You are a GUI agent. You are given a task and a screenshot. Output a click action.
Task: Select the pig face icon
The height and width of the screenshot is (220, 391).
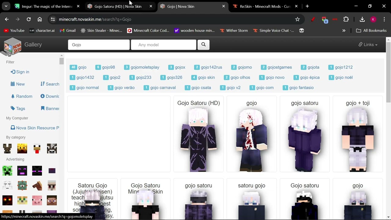coord(37,200)
